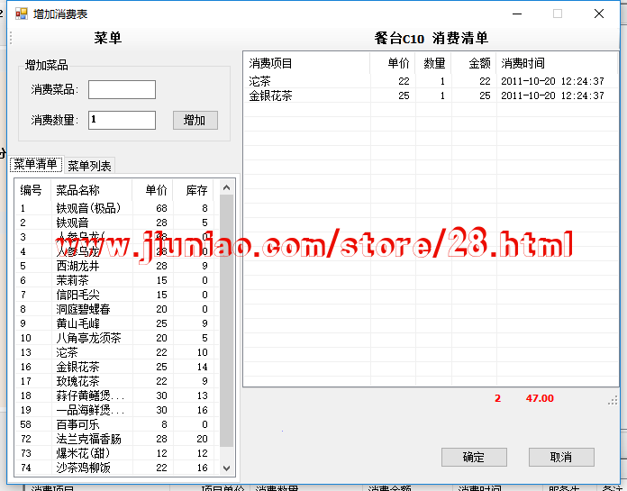Click the resize grip beside the total 47.00
627x491 pixels.
[613, 401]
